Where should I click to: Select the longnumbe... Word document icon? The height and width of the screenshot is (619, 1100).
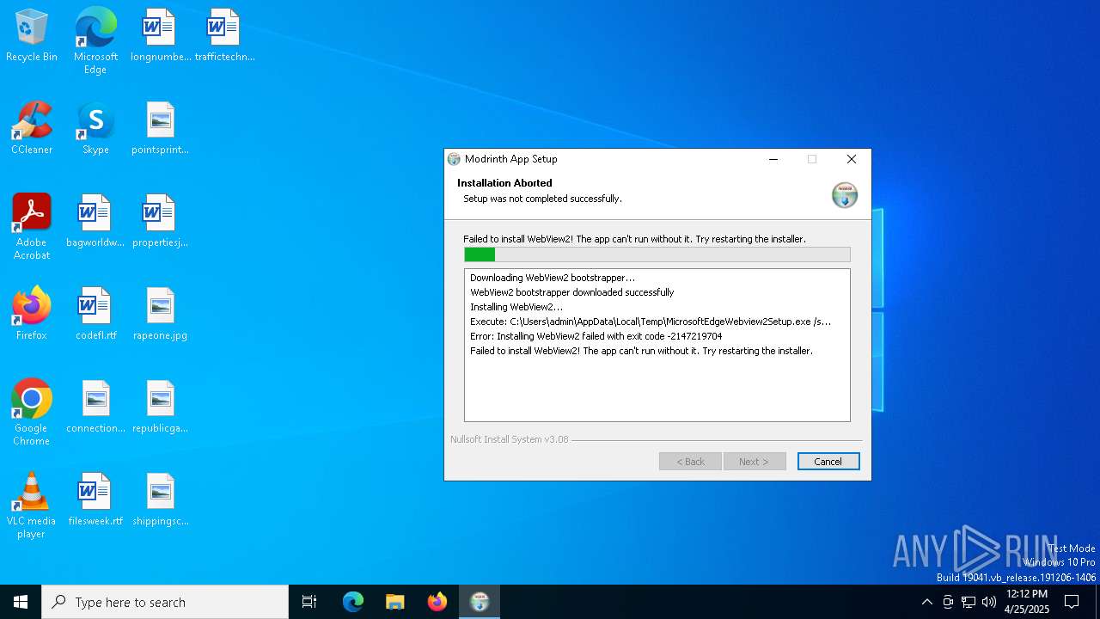click(160, 36)
